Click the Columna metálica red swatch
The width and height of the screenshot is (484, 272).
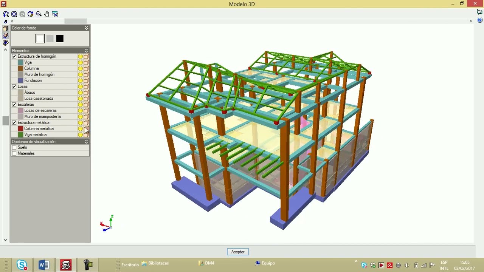click(x=20, y=129)
